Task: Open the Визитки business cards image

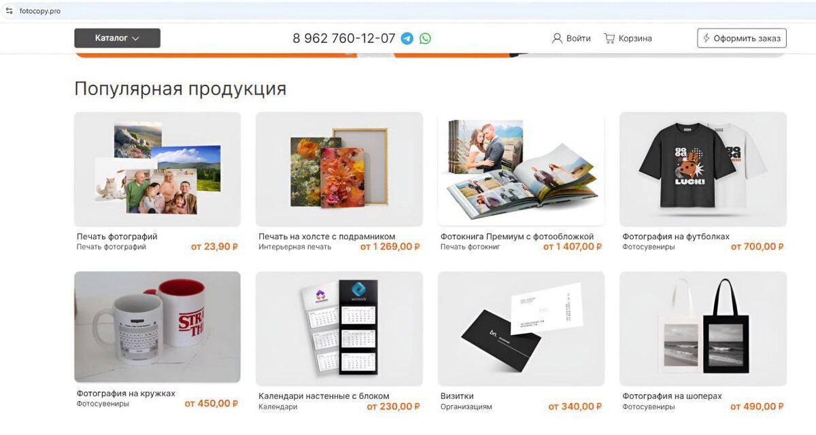Action: [521, 329]
